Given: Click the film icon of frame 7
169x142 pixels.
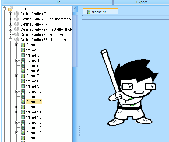Looking at the screenshot, I should 23,76.
